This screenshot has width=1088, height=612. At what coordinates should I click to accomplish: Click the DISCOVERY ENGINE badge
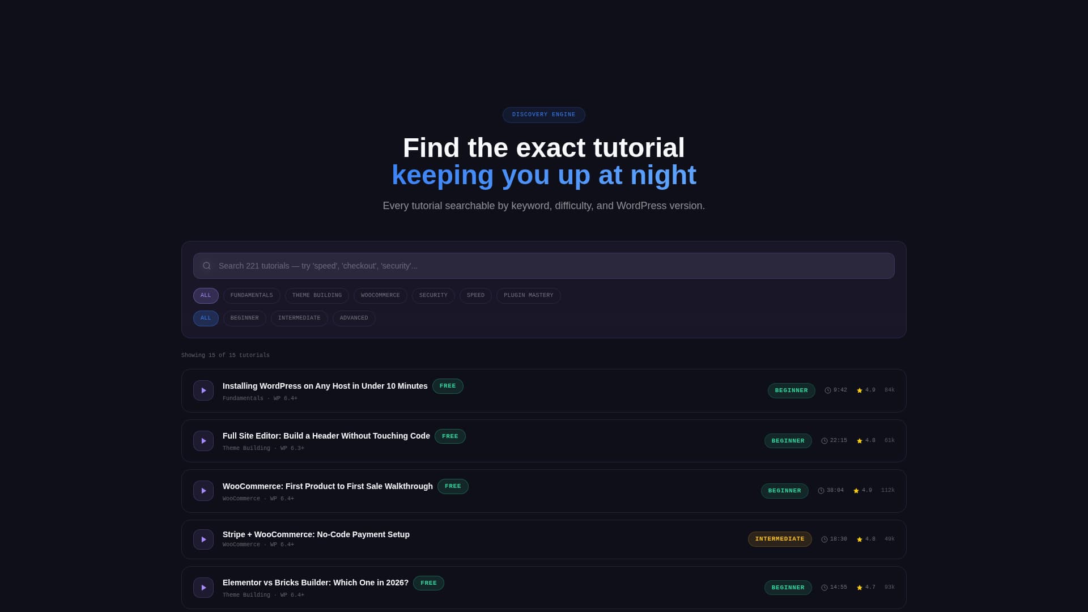[543, 114]
